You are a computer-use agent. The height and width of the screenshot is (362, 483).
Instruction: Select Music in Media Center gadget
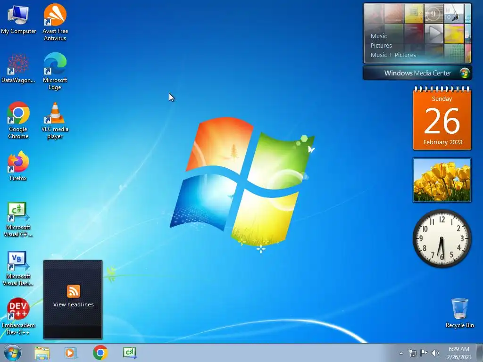pyautogui.click(x=379, y=36)
